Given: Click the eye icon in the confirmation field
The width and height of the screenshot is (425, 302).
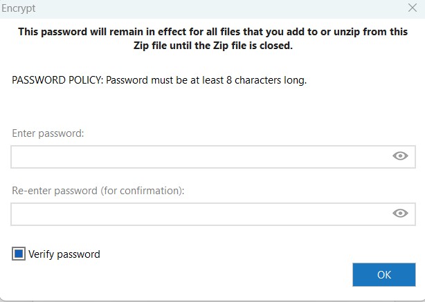Looking at the screenshot, I should [400, 214].
